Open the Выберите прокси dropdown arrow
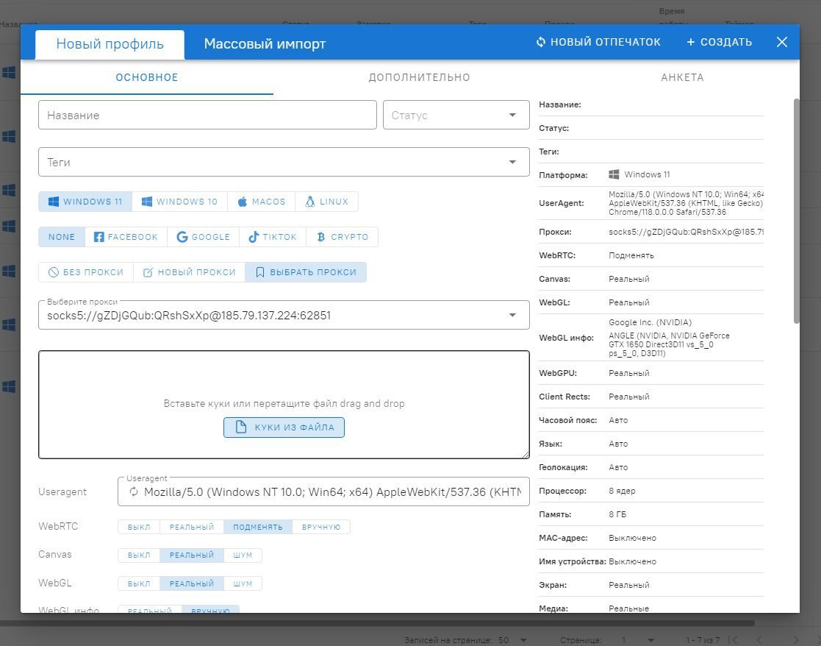This screenshot has width=821, height=646. coord(512,315)
